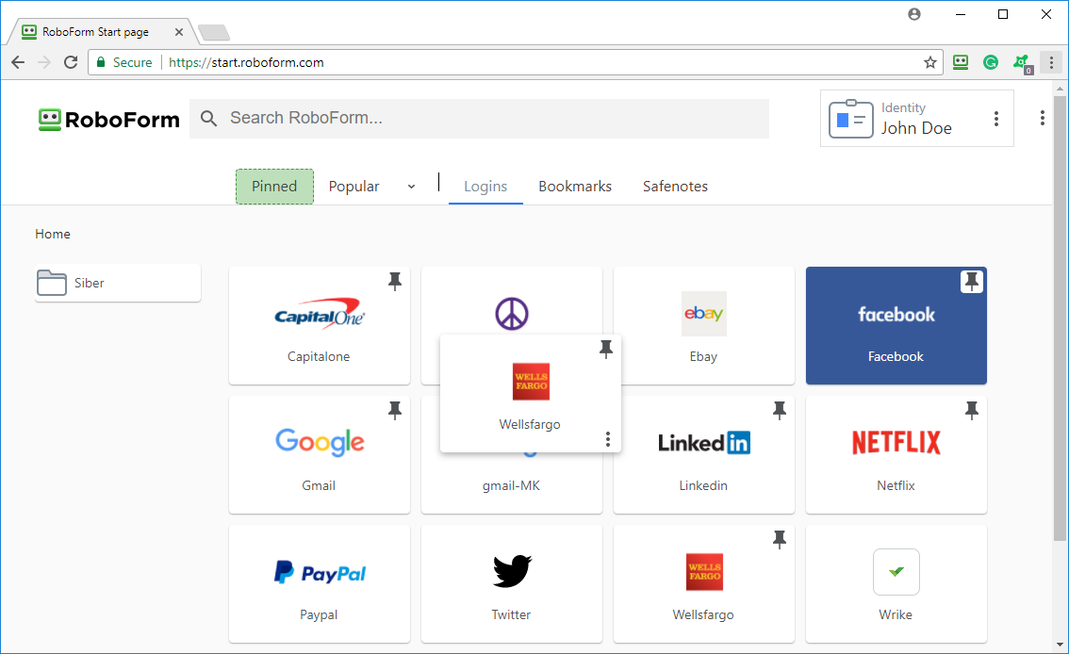Minimize the browser window
The height and width of the screenshot is (654, 1069).
point(960,14)
